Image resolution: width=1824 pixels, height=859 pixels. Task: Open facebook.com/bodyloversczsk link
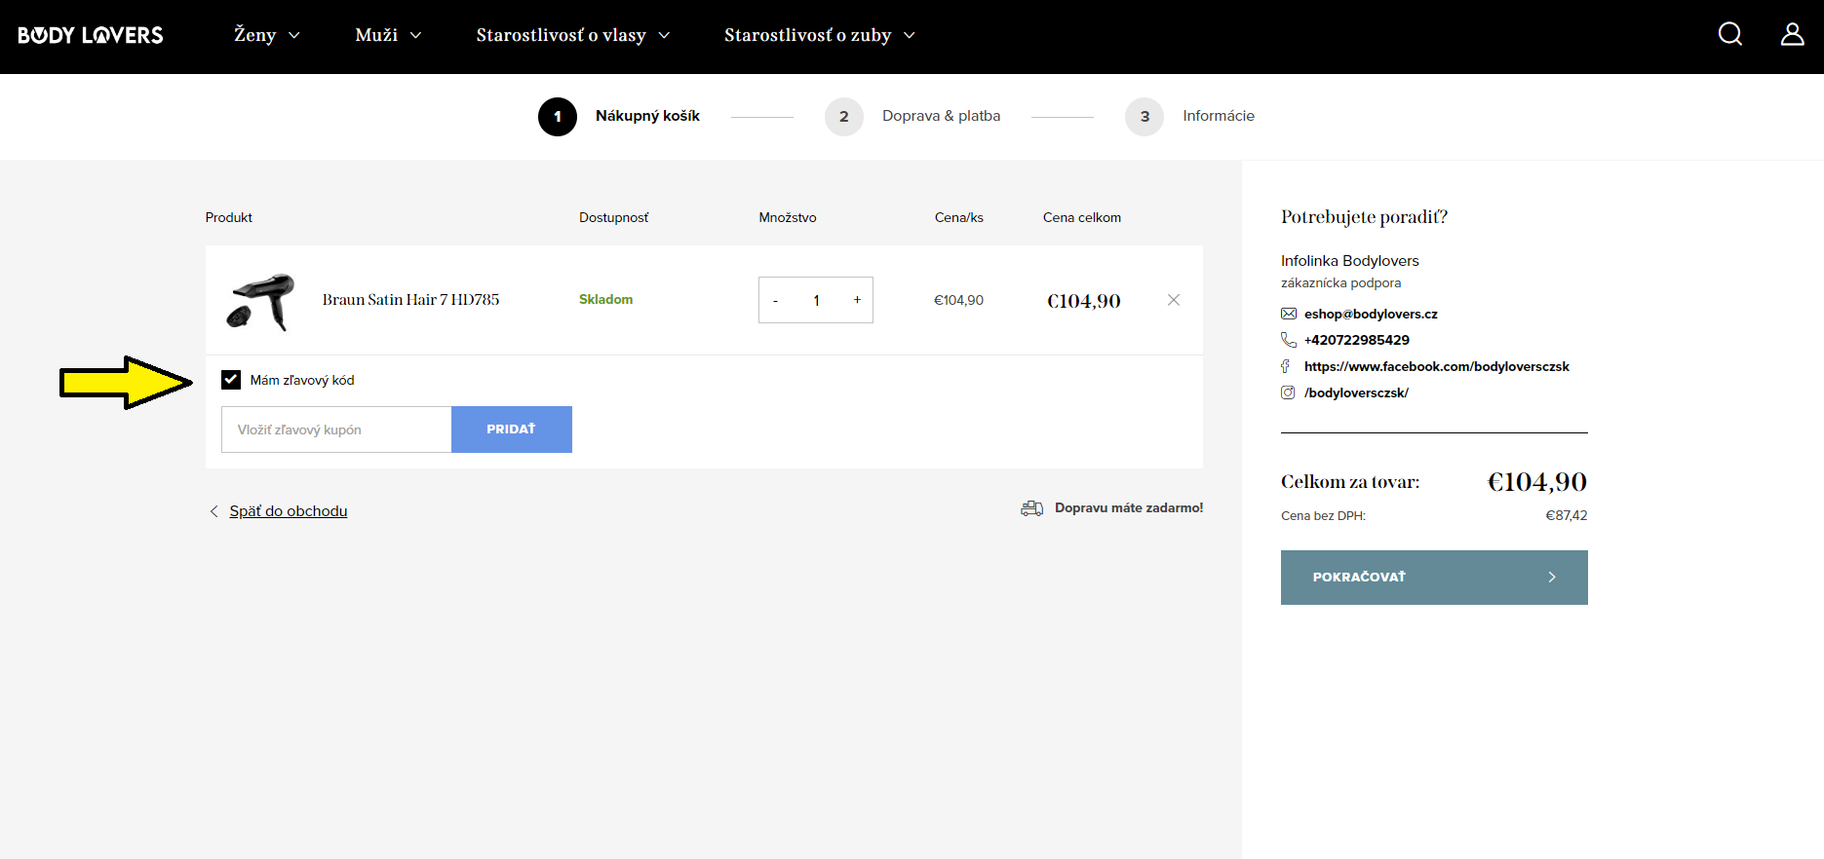coord(1437,366)
